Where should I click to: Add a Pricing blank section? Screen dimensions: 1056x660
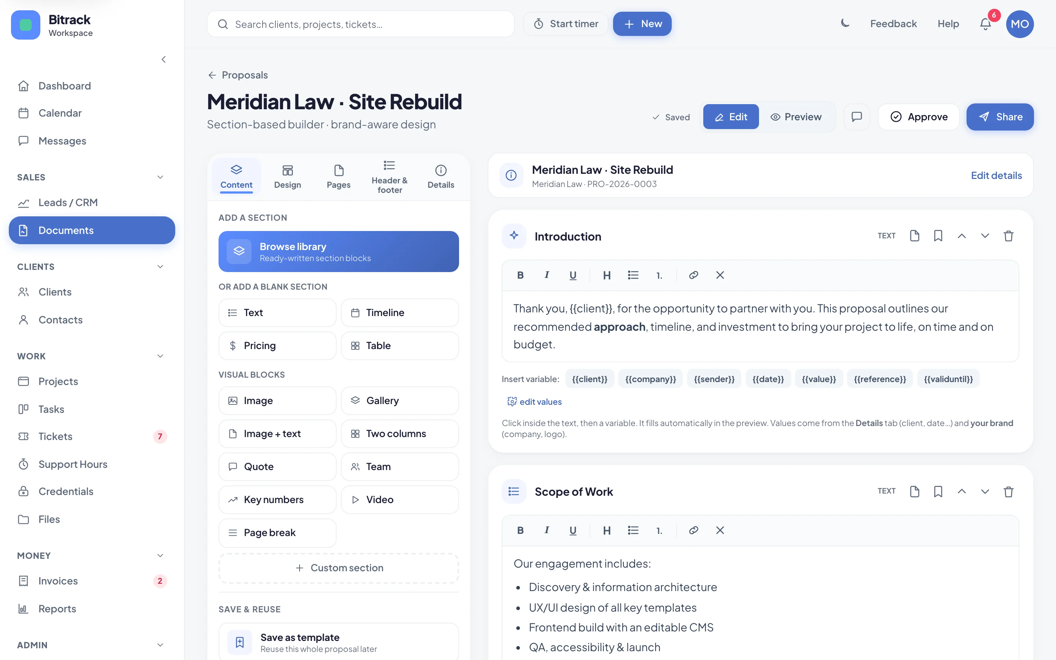click(277, 346)
